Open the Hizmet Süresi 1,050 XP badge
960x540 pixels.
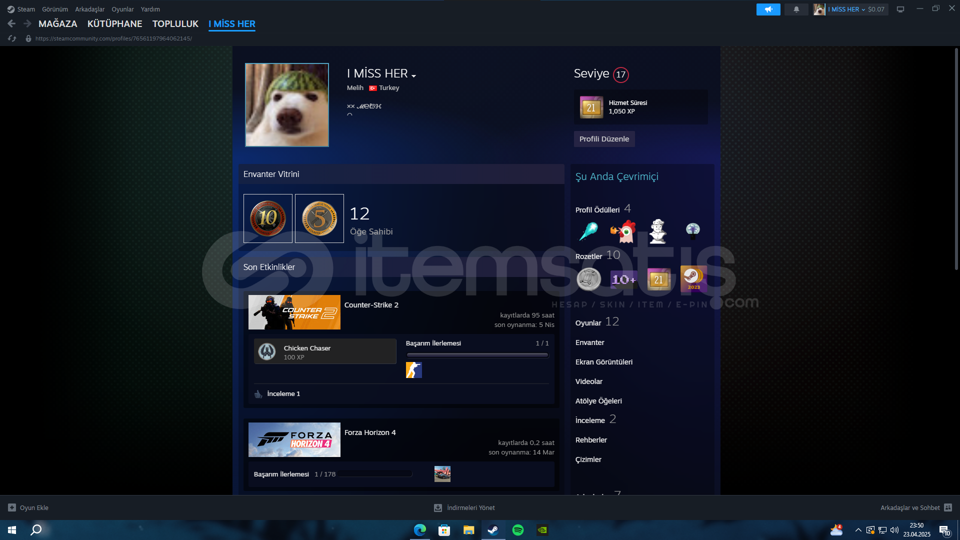[641, 107]
